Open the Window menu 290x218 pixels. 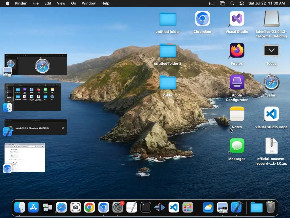[x=89, y=3]
